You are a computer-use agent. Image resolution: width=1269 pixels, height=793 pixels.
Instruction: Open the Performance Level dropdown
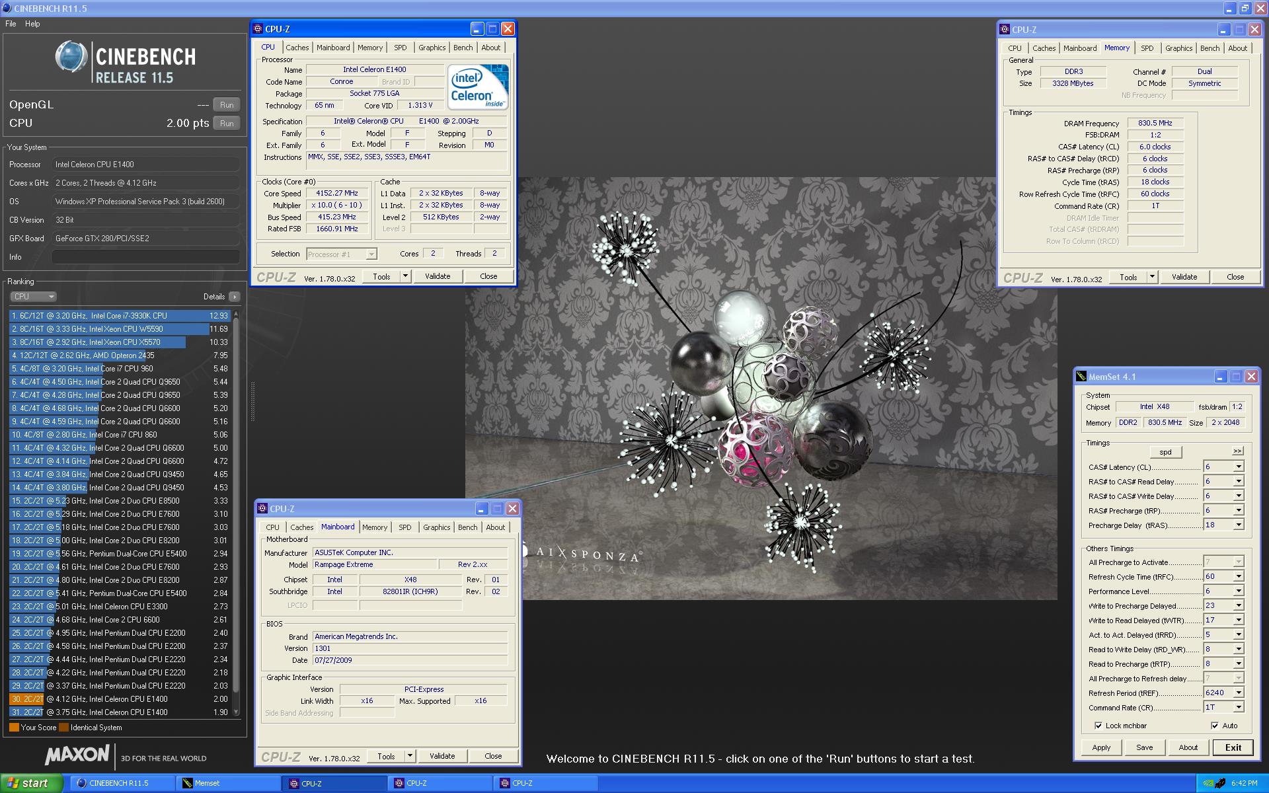[x=1239, y=591]
